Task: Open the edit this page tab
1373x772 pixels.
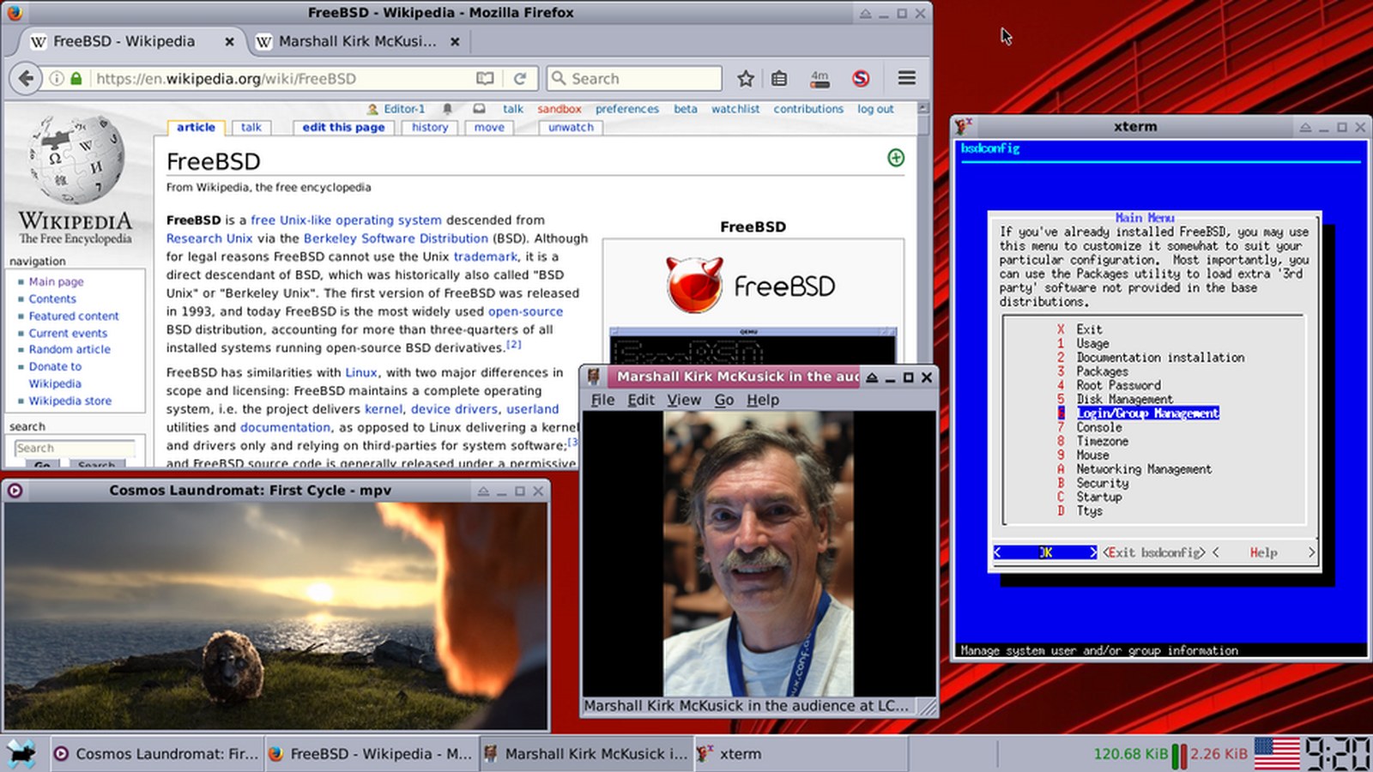Action: pyautogui.click(x=343, y=127)
